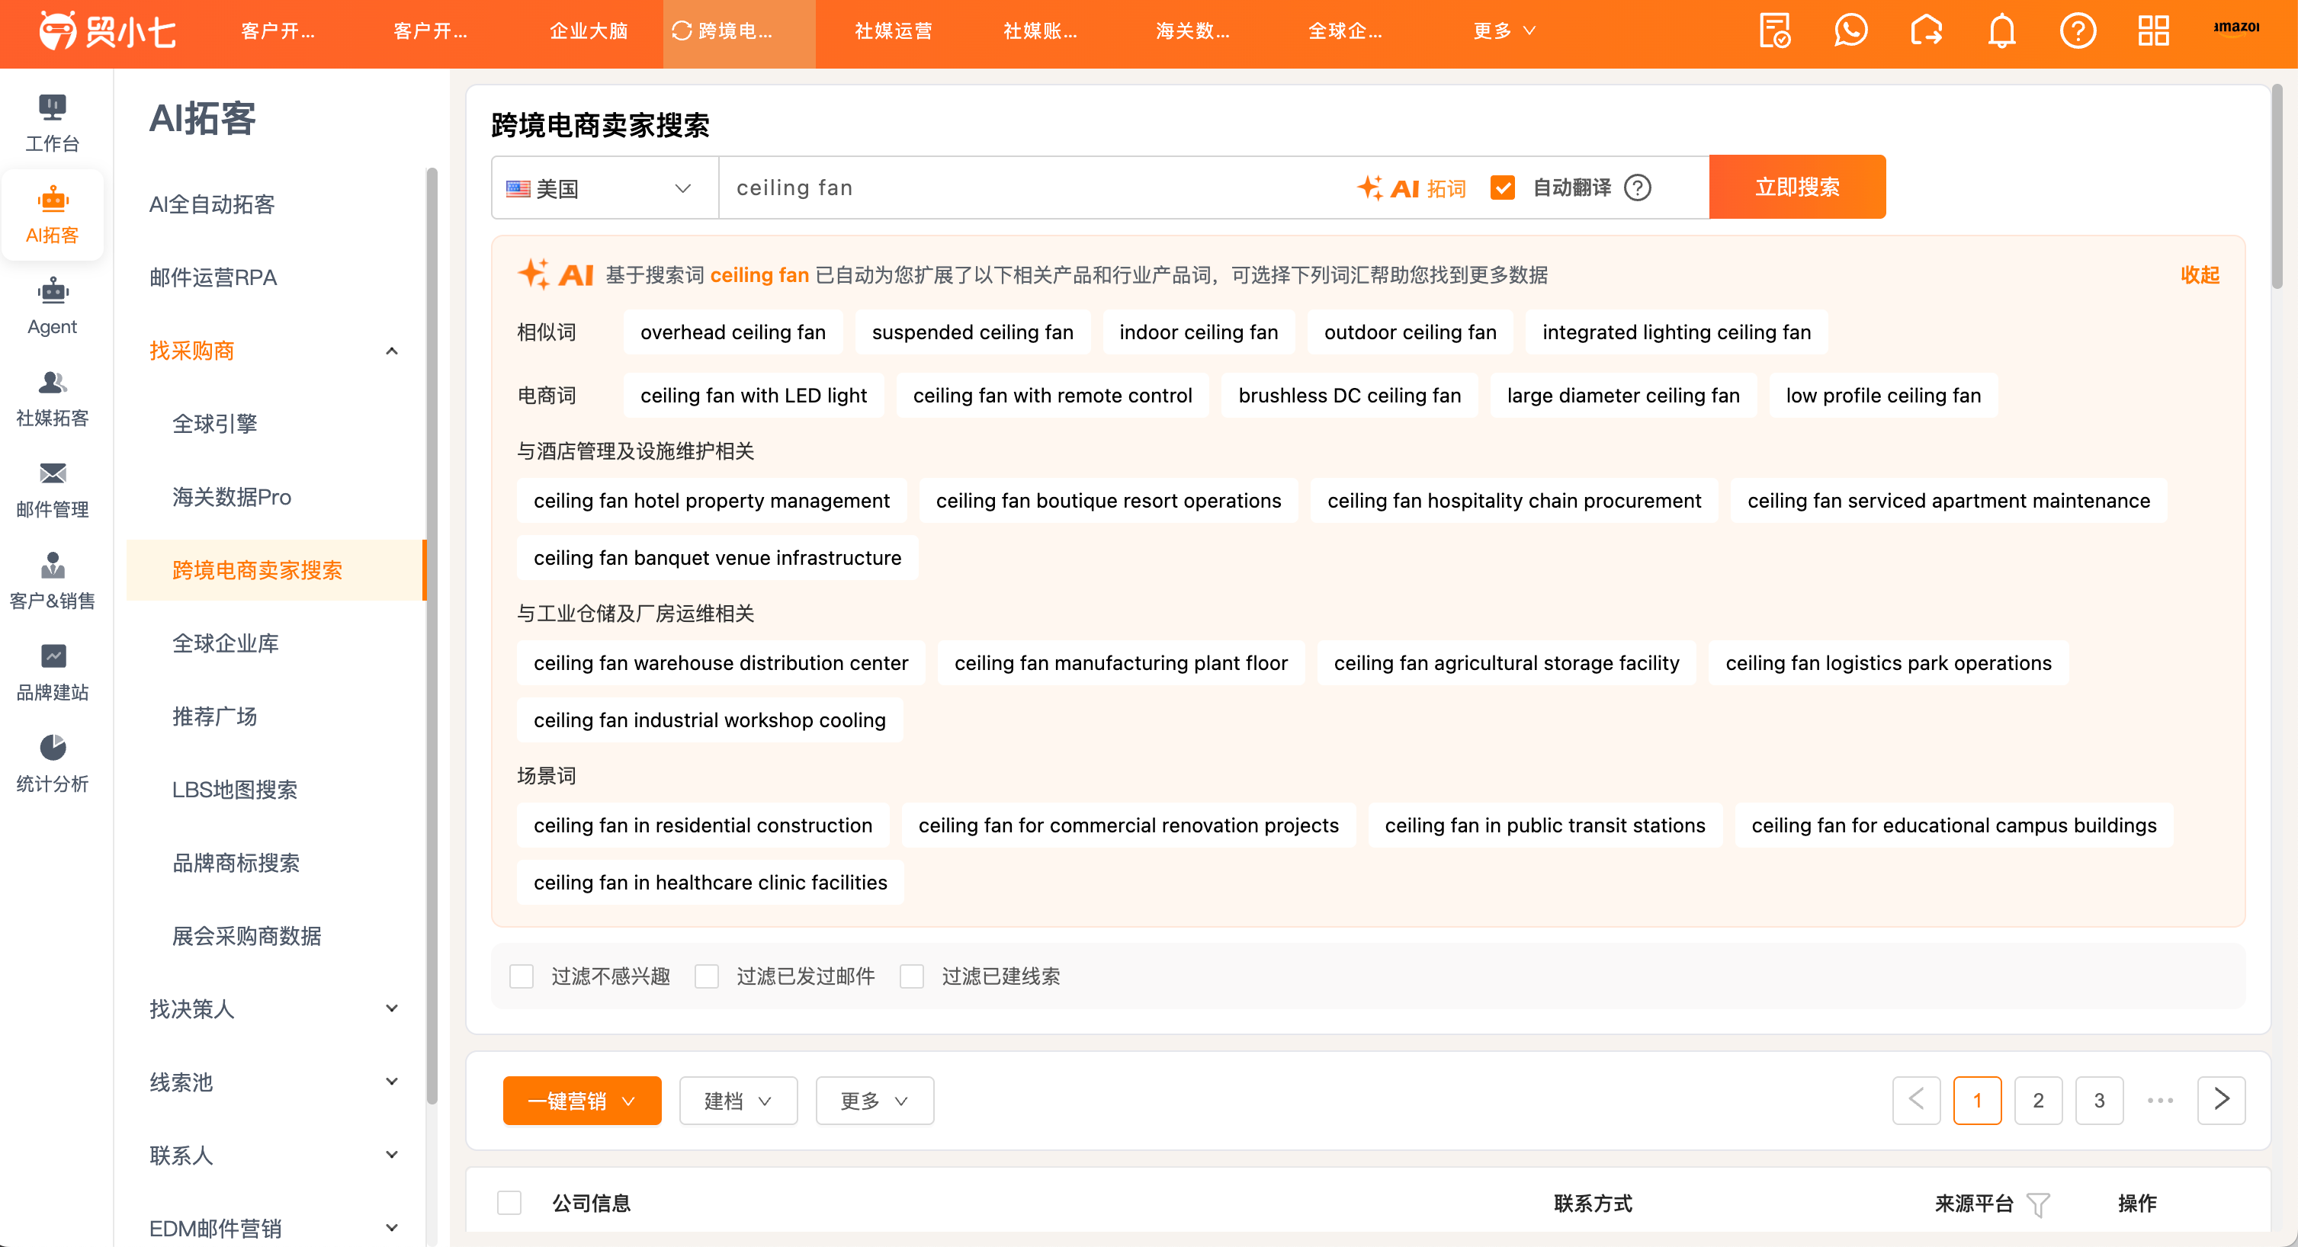Open the notification bell icon
The width and height of the screenshot is (2298, 1247).
[2002, 31]
